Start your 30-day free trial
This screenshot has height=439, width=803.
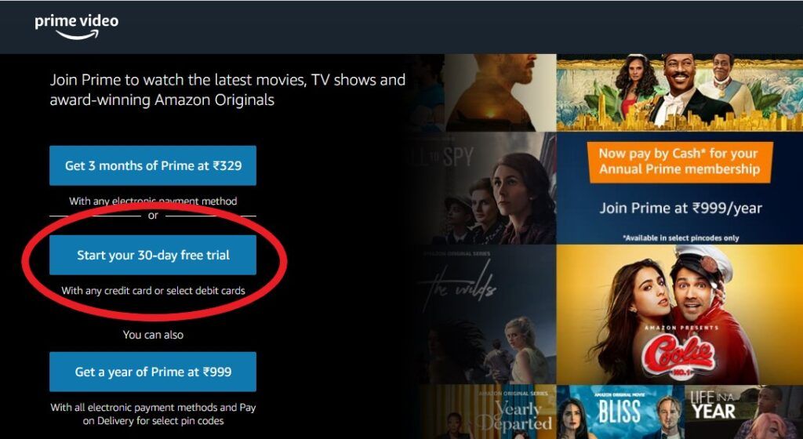(153, 255)
